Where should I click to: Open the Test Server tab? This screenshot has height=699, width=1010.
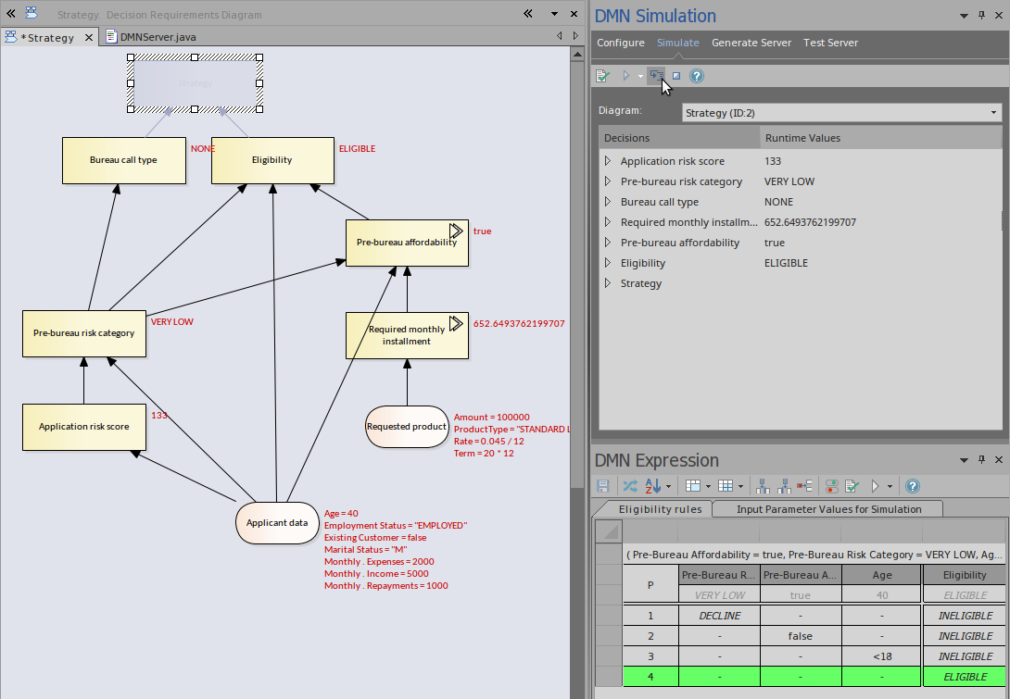(x=830, y=43)
